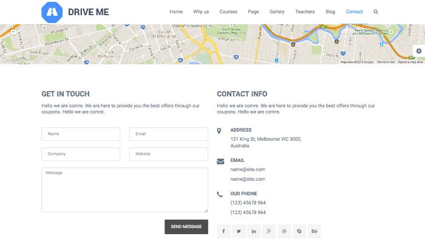Click the South Melbourne label on the map
Screen dimensions: 425x239
tap(165, 34)
